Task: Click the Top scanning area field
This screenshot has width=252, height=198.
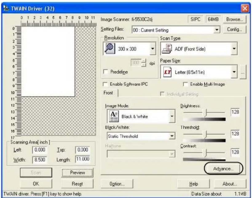Action: 83,150
